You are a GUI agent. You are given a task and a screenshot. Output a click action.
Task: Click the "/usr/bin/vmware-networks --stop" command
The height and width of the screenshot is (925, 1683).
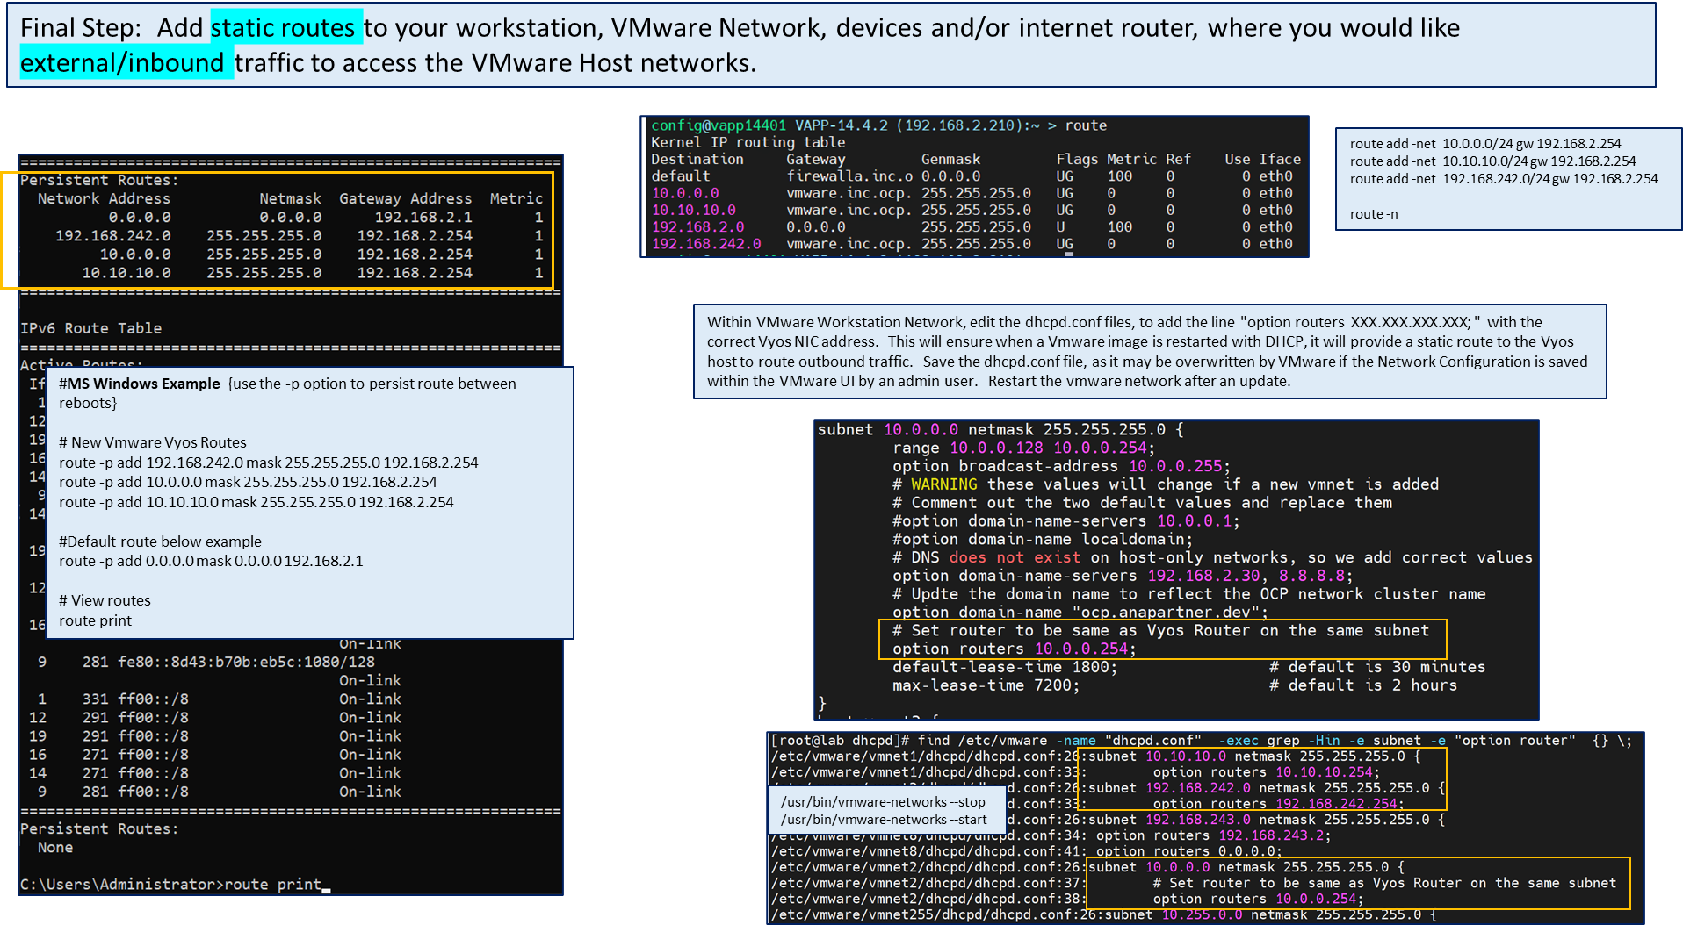(882, 802)
